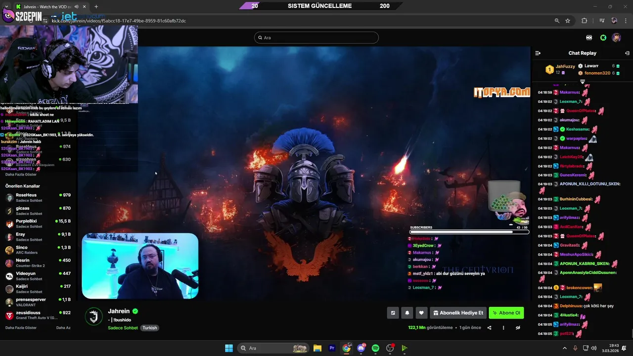Click username warpaplas in chat replay
633x356 pixels.
click(x=576, y=138)
